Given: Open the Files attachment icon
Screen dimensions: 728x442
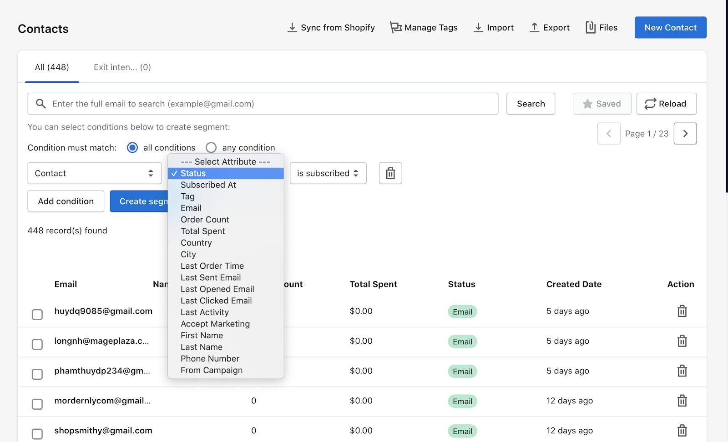Looking at the screenshot, I should coord(590,28).
